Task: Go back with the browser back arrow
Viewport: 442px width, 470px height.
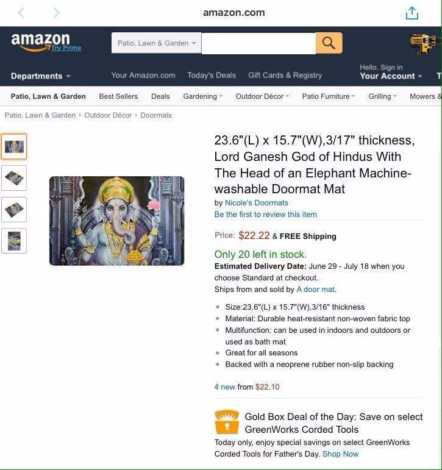Action: click(x=21, y=13)
